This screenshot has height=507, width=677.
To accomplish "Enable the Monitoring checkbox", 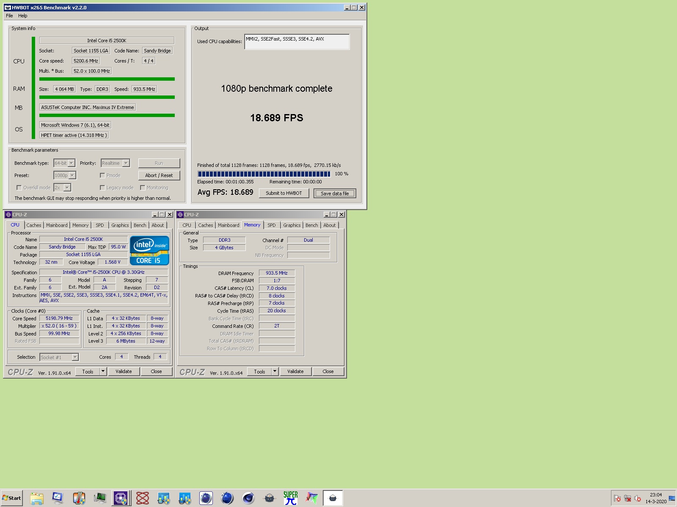I will (x=143, y=188).
